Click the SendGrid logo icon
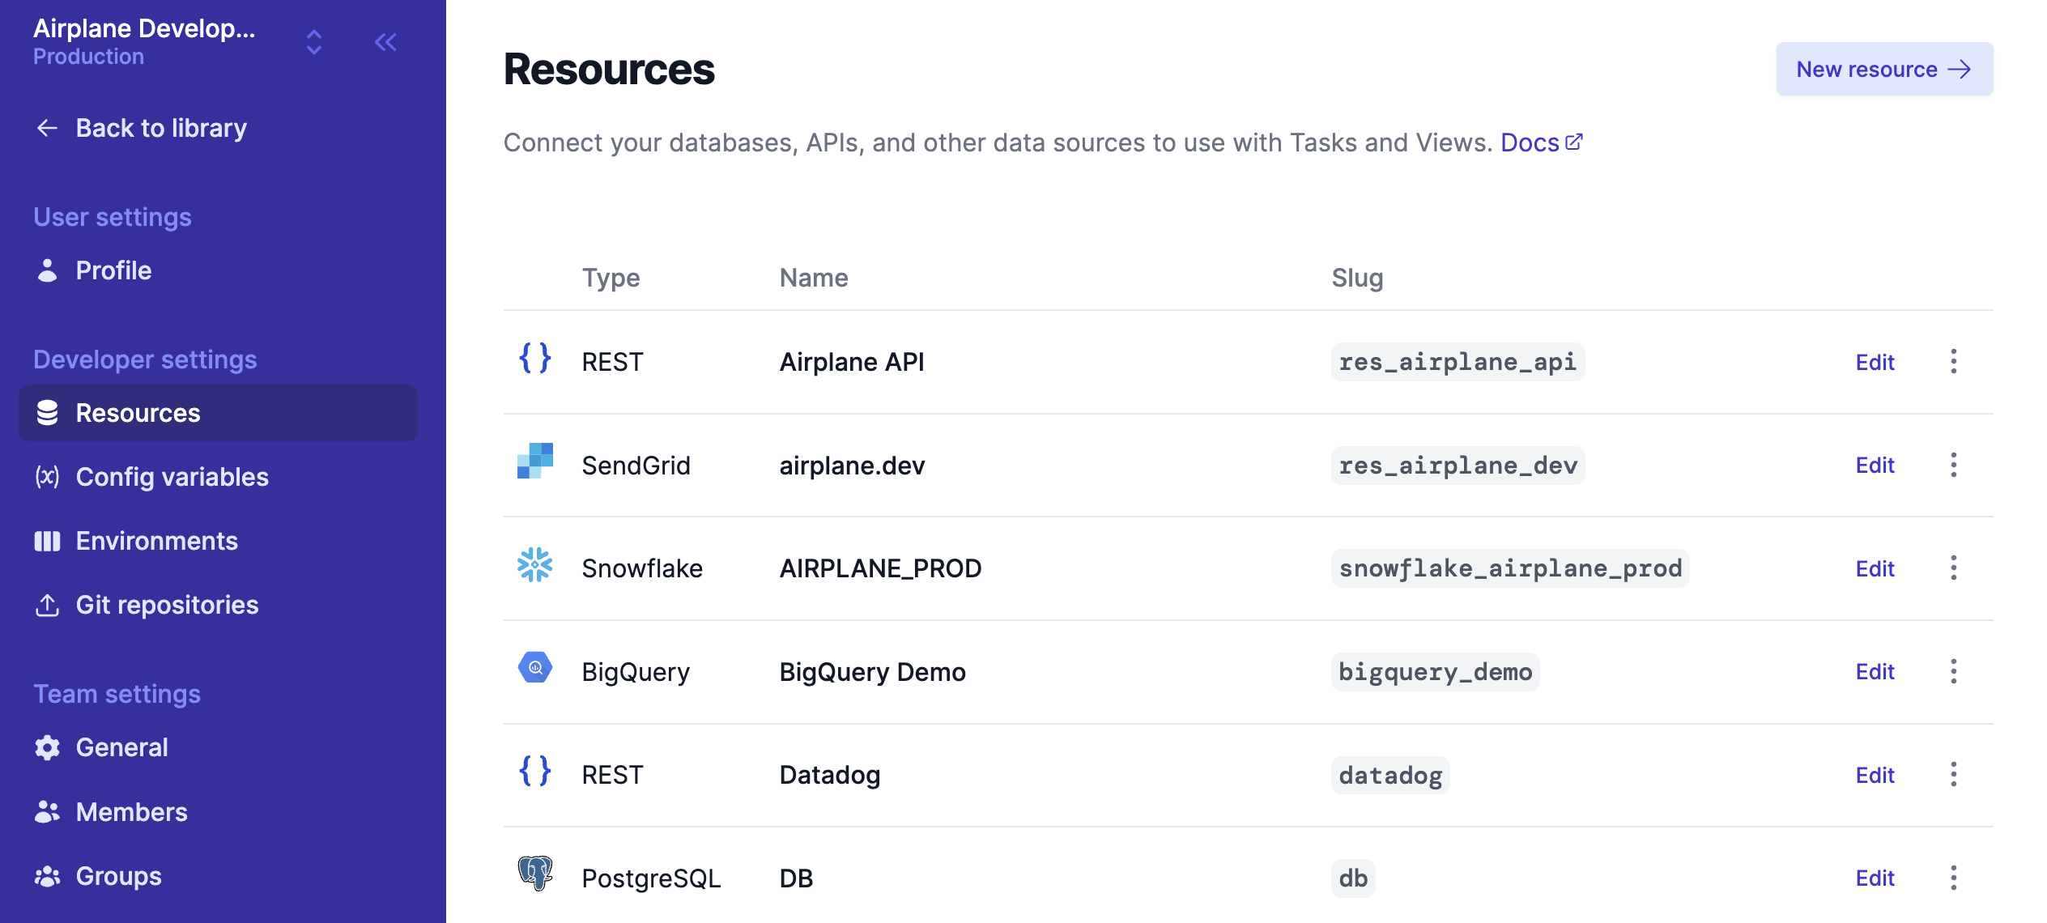The width and height of the screenshot is (2047, 923). click(535, 461)
